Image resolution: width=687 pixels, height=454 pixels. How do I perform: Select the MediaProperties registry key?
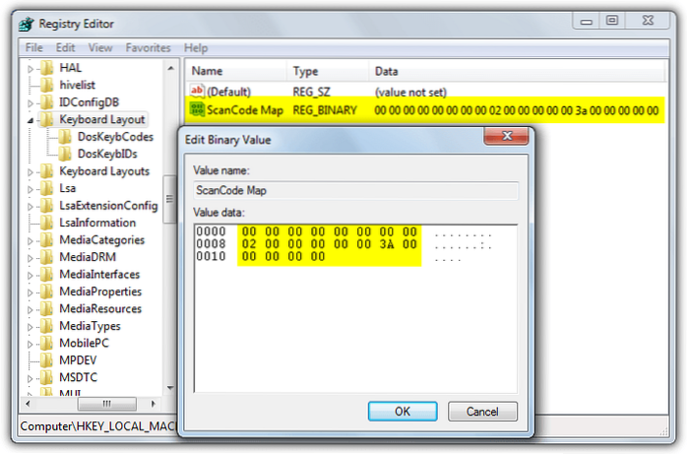click(x=100, y=292)
